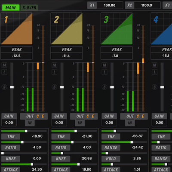172x172 pixels.
Task: Mute band 4 with M button
Action: (154, 65)
